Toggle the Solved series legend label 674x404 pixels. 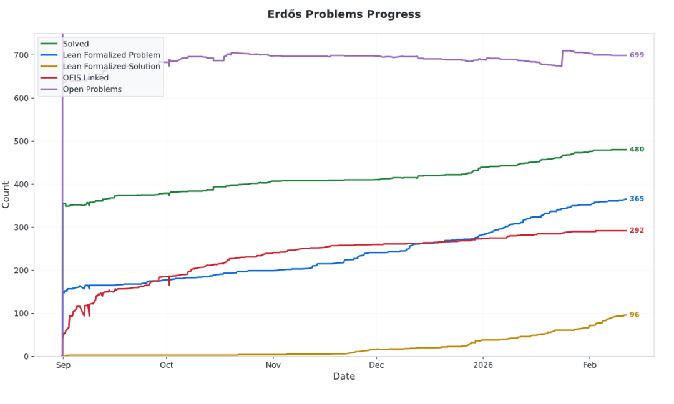(x=76, y=44)
